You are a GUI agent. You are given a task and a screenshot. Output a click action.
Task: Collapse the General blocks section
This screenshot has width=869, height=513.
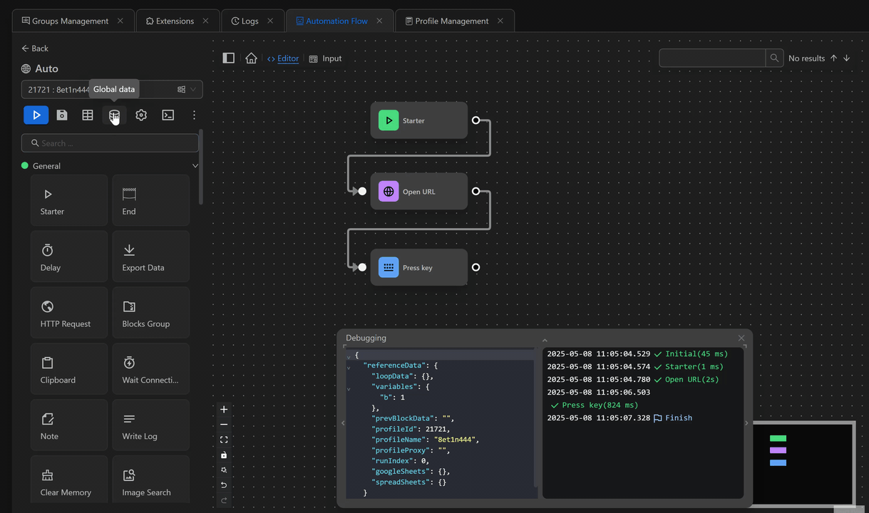(x=195, y=166)
